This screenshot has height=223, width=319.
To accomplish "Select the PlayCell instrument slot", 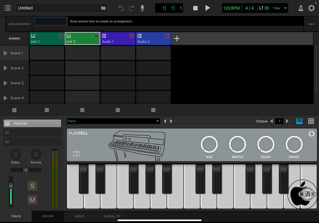I will (x=32, y=123).
